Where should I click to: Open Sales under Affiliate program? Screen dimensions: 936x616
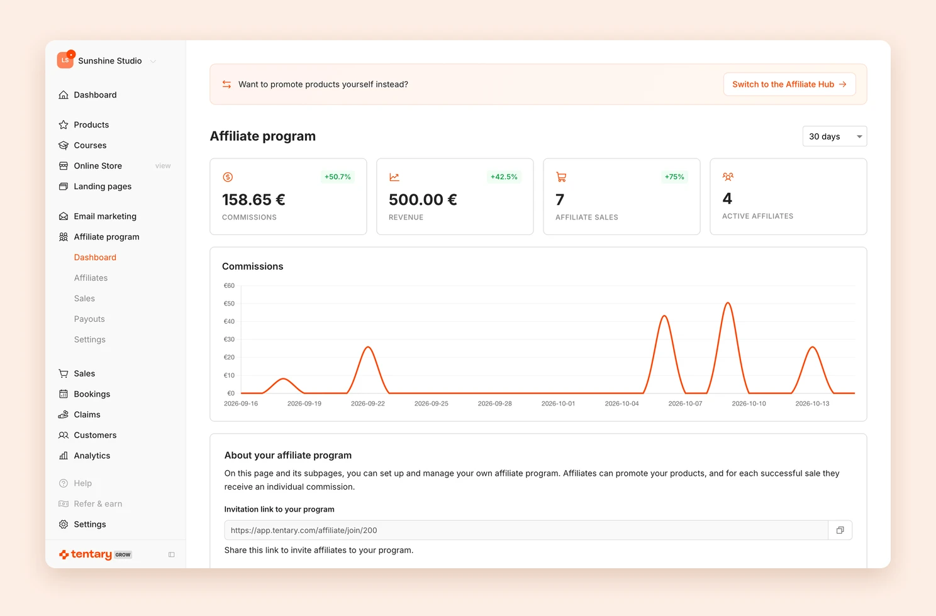[84, 299]
